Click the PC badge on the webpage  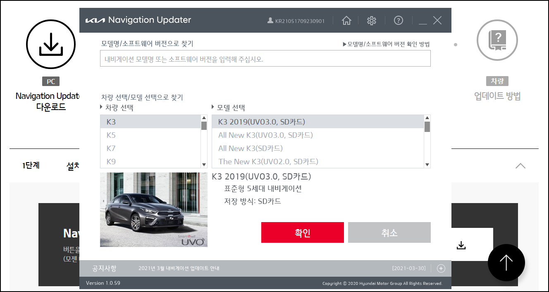click(x=51, y=81)
